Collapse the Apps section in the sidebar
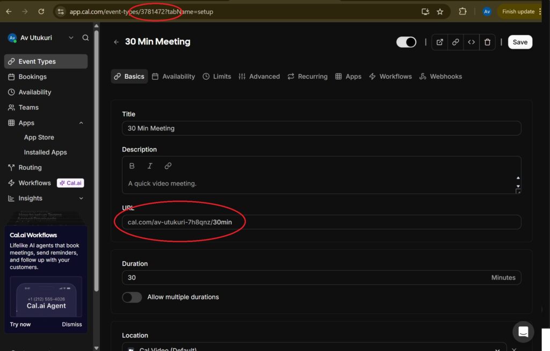 [81, 123]
